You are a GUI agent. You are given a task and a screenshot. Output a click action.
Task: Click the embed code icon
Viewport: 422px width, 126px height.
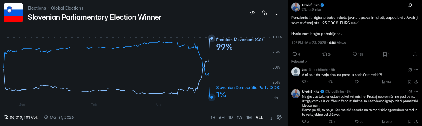point(252,13)
